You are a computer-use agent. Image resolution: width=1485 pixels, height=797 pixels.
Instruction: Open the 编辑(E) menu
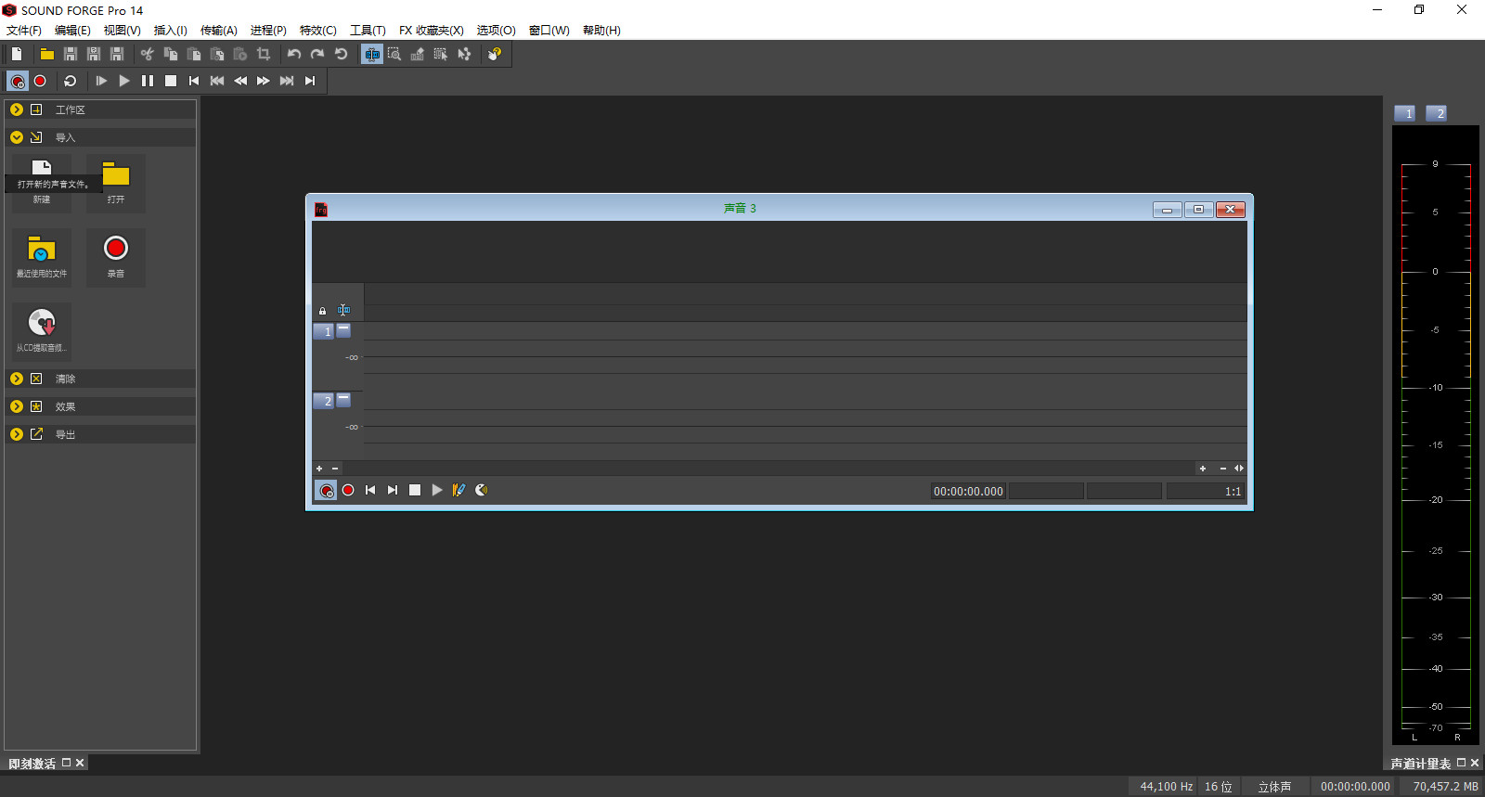[72, 31]
